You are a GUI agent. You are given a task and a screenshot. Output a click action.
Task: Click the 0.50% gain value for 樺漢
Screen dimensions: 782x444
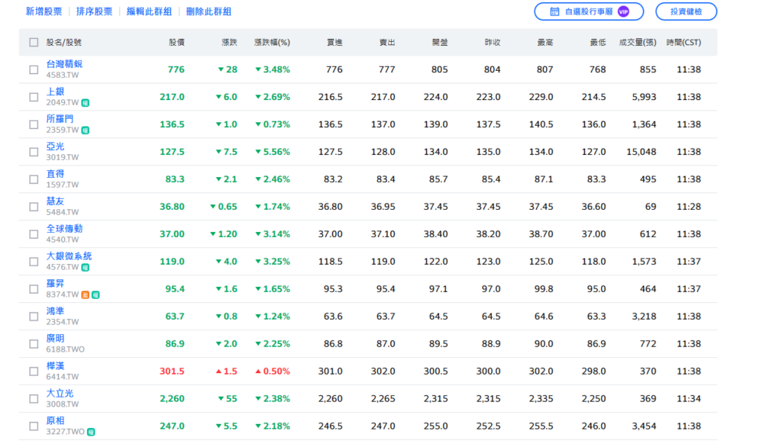click(273, 372)
